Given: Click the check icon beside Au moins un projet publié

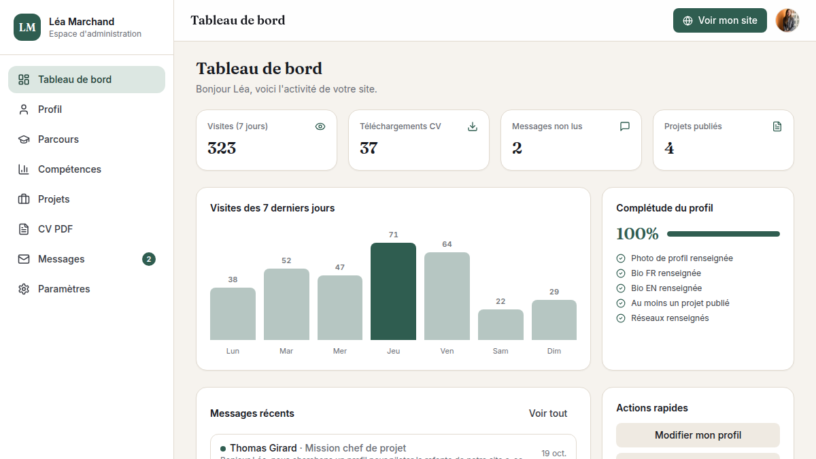Looking at the screenshot, I should (x=621, y=303).
